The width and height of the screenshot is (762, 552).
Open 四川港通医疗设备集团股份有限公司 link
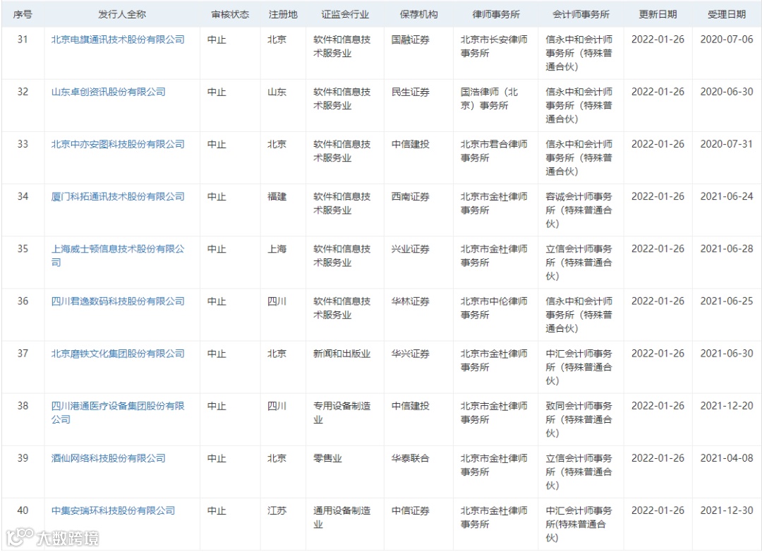[x=118, y=413]
